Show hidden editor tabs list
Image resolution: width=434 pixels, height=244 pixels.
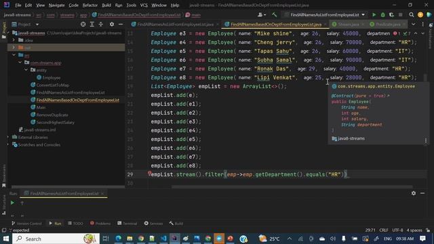[413, 24]
